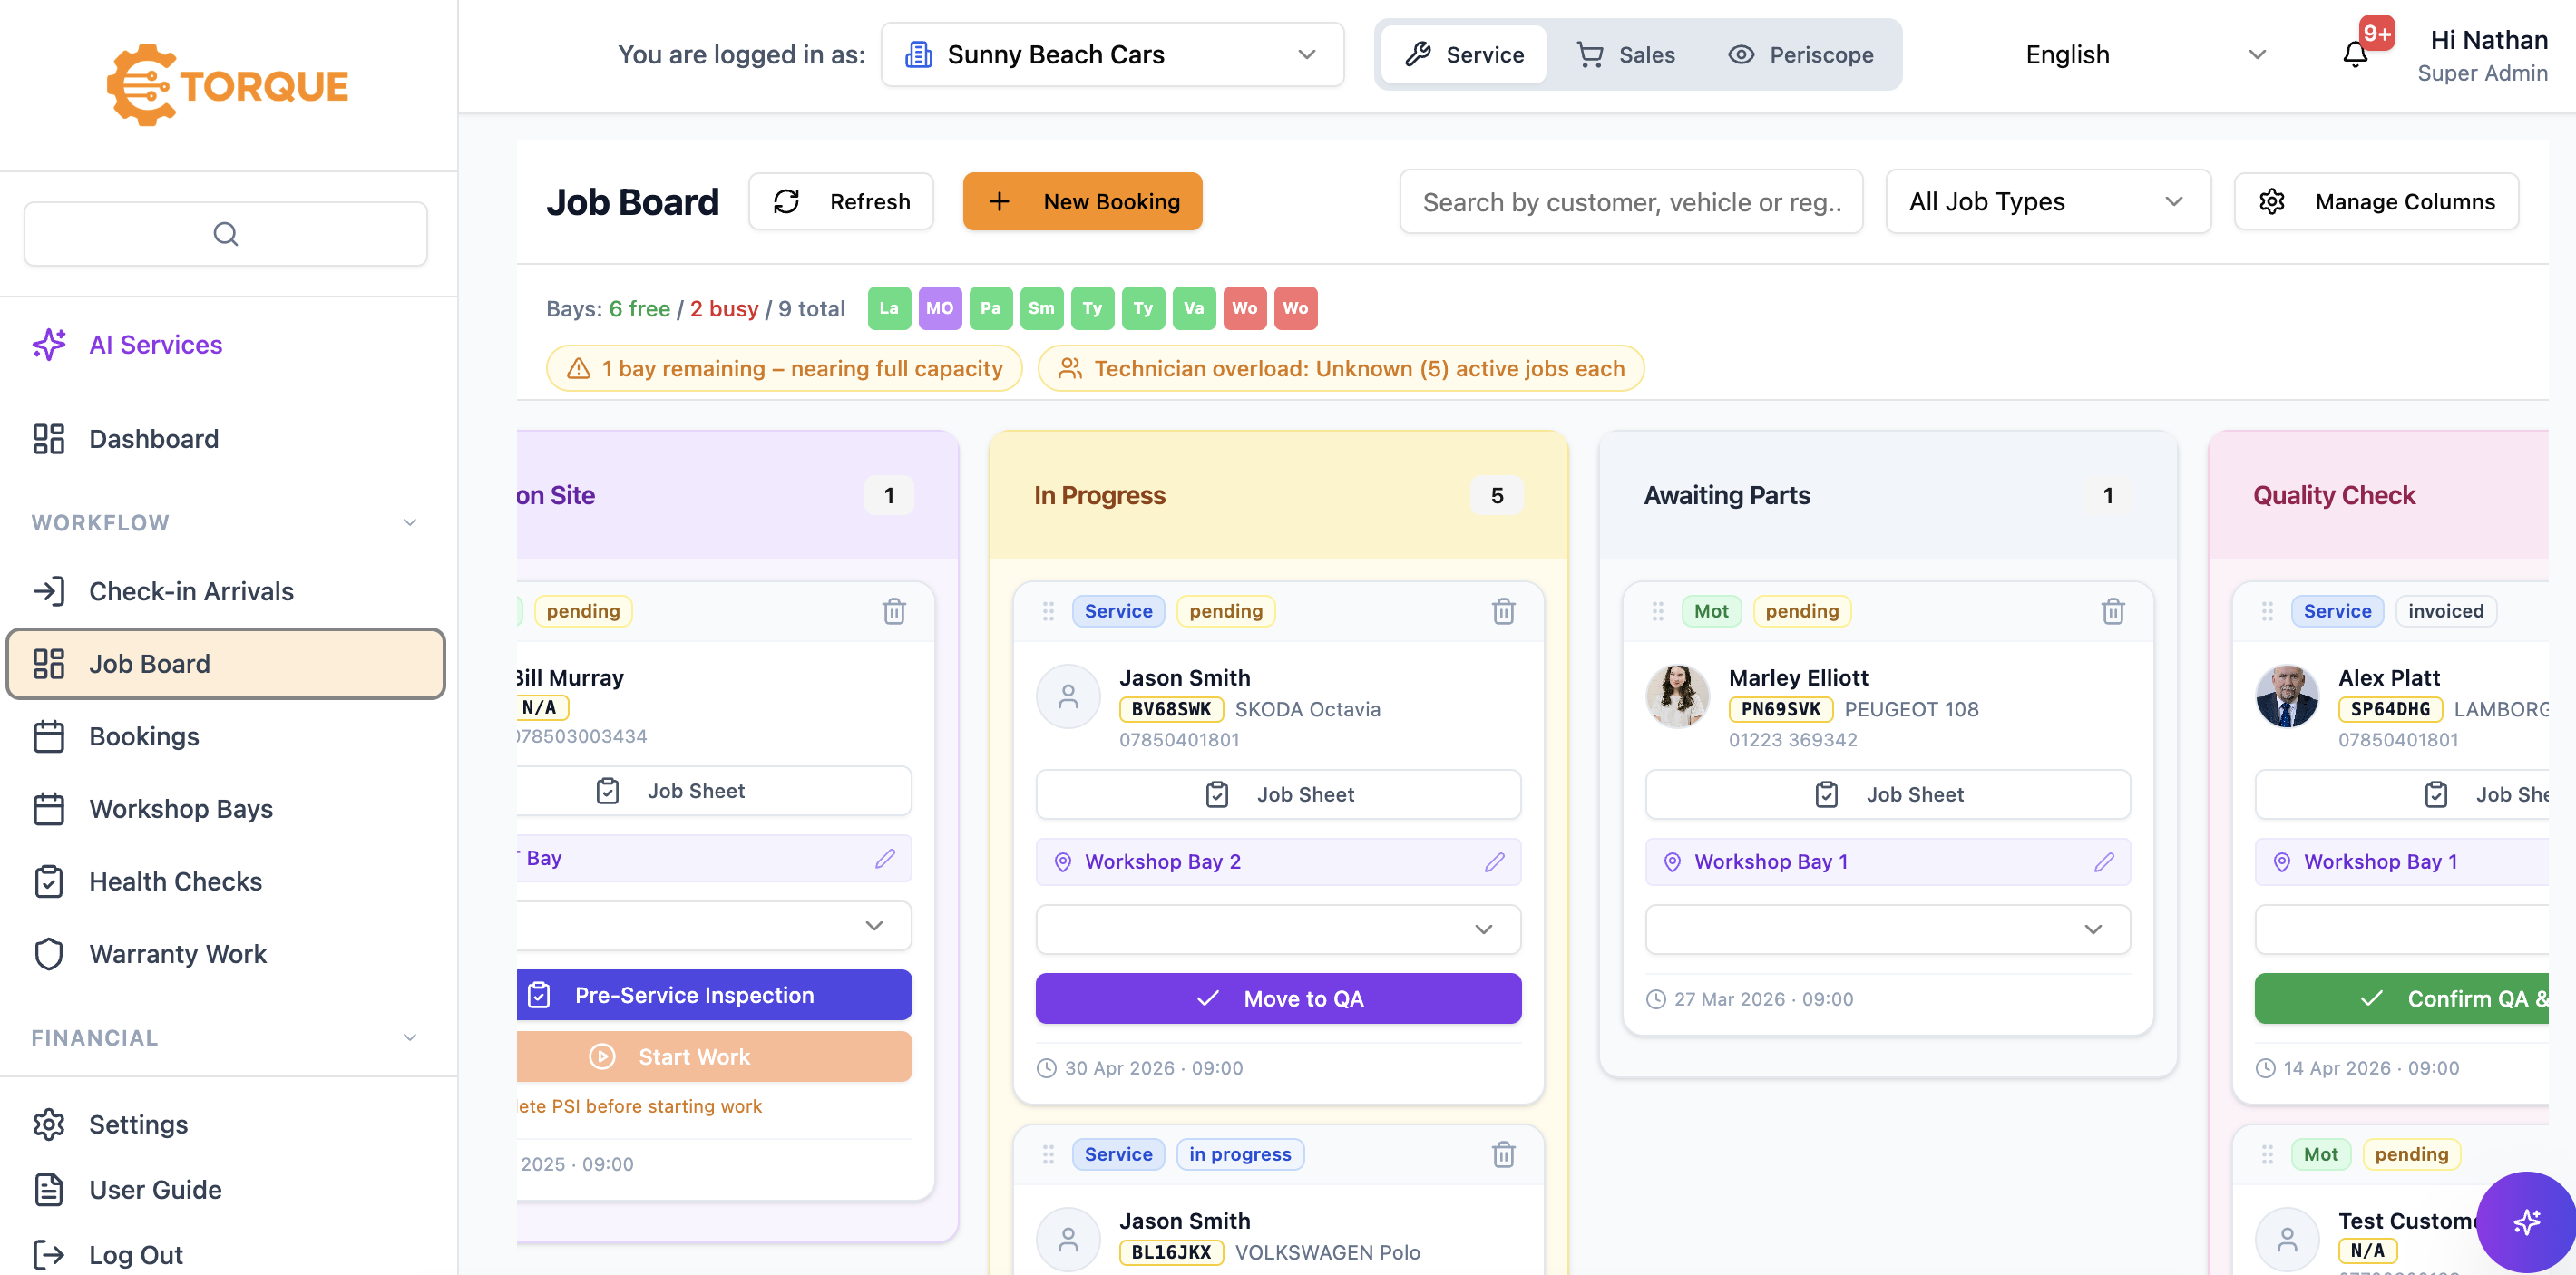Click the In Progress column header

(x=1278, y=495)
